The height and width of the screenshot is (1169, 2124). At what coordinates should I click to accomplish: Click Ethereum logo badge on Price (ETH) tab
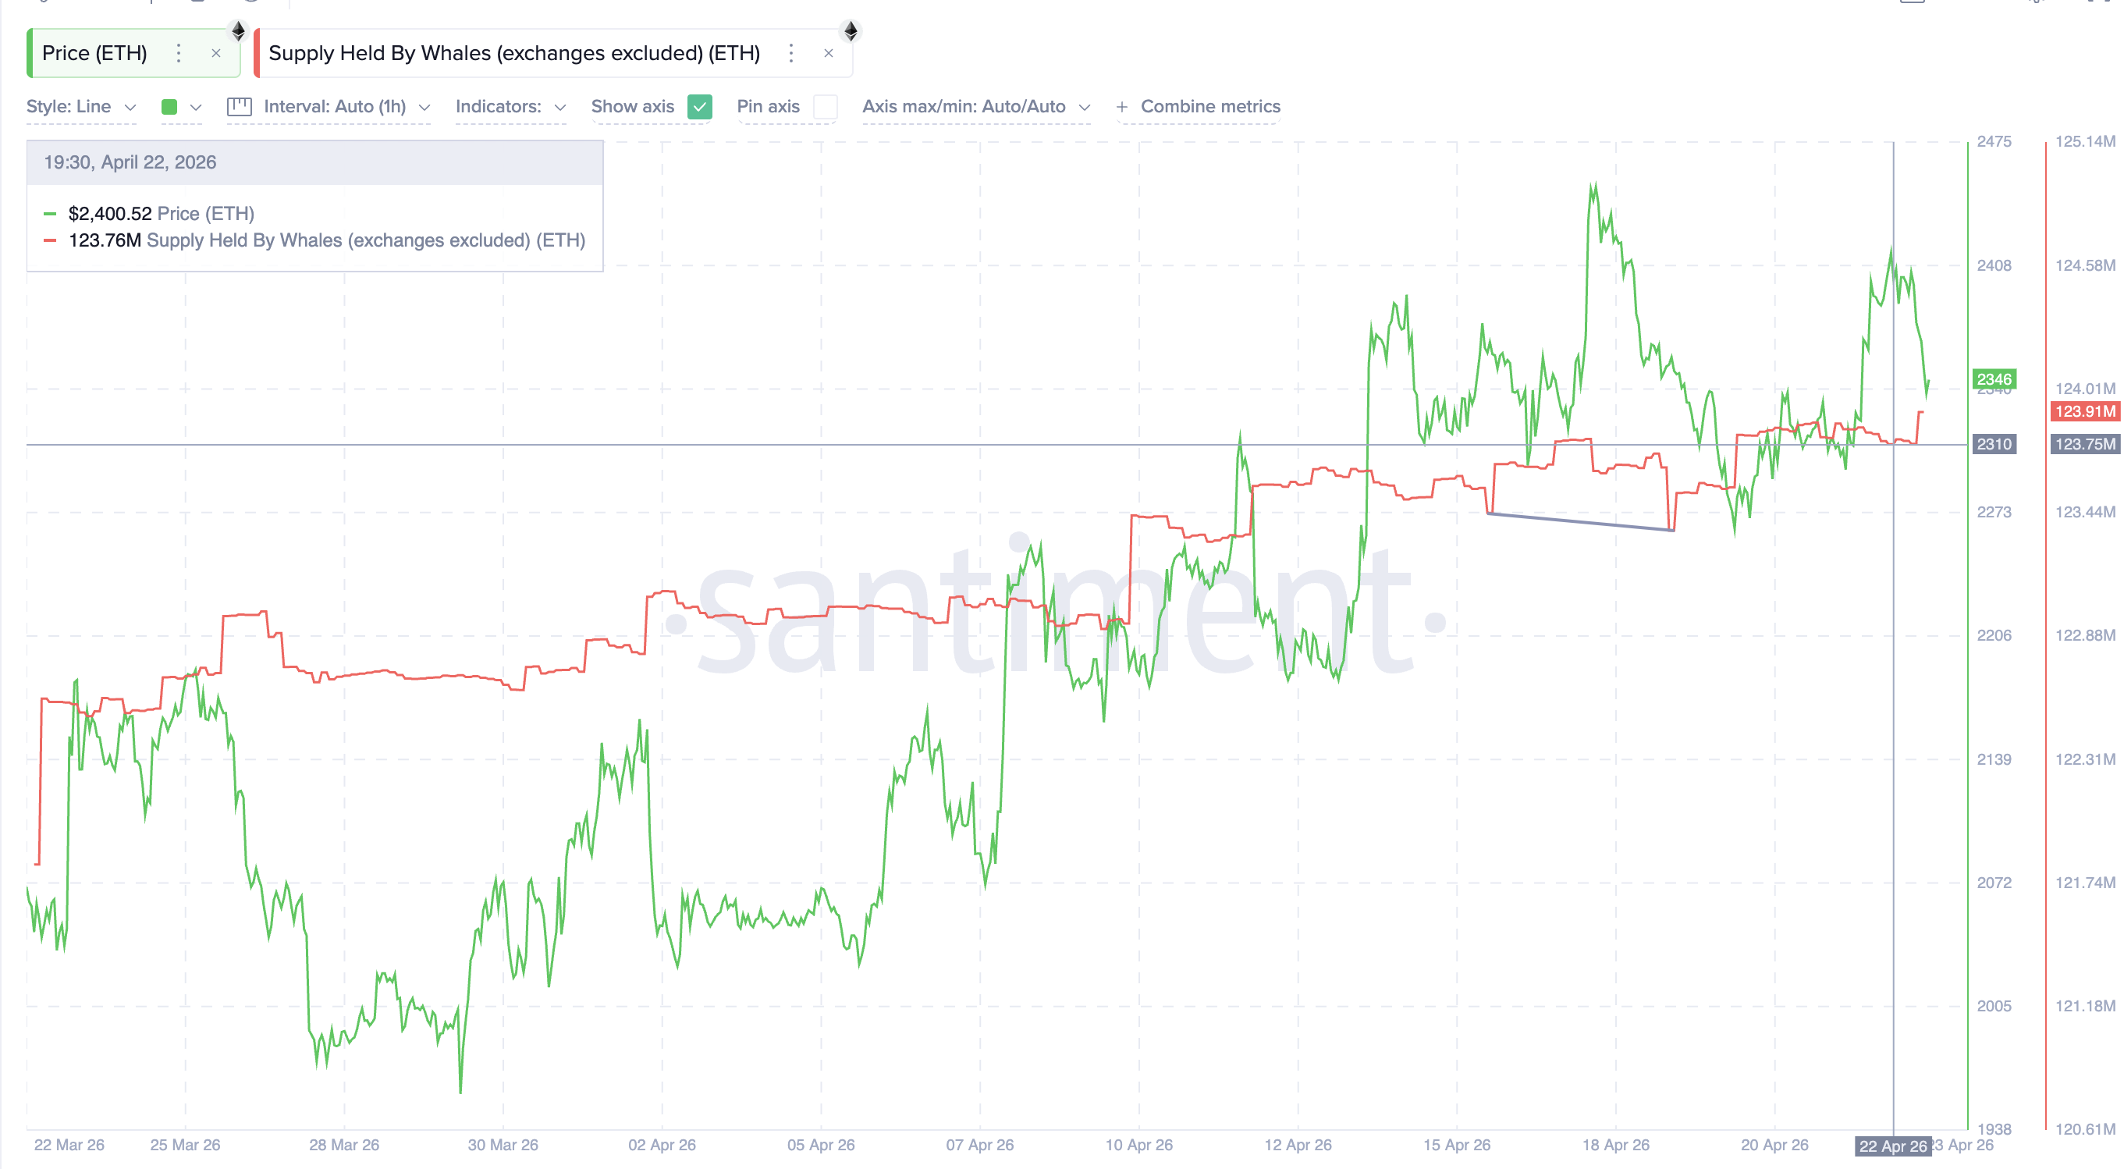tap(238, 31)
